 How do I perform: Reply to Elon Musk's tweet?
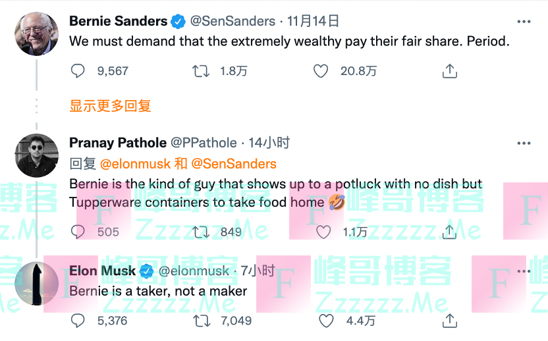(78, 321)
